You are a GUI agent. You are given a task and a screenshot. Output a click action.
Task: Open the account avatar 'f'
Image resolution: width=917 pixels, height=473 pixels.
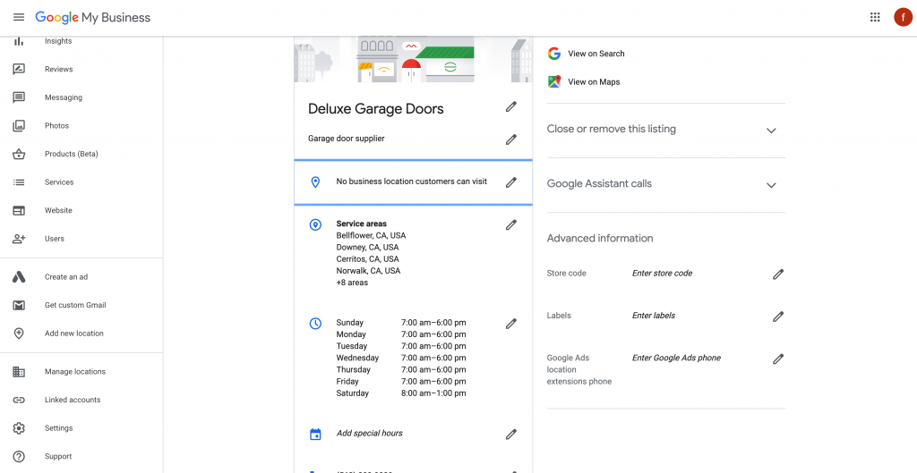tap(903, 17)
